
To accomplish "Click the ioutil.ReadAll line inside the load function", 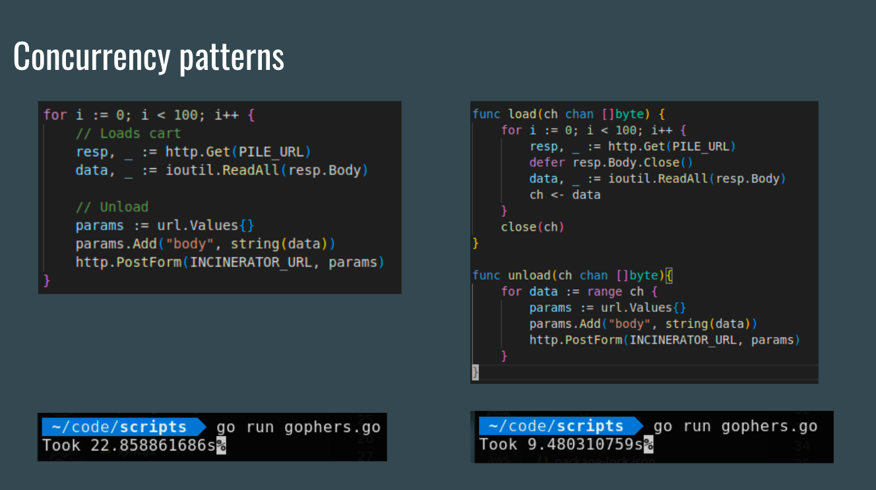I will [658, 179].
